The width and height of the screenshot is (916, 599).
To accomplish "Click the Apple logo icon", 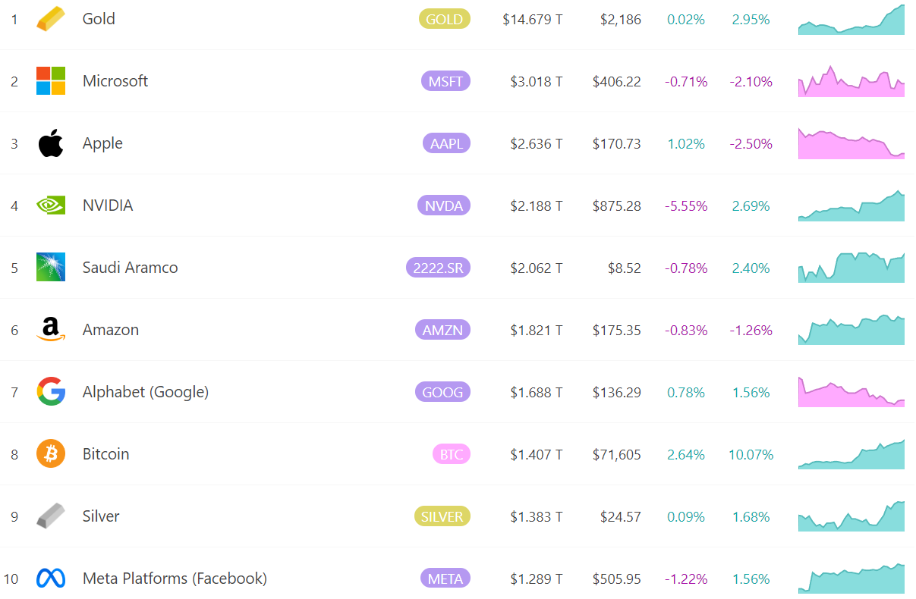I will (51, 143).
